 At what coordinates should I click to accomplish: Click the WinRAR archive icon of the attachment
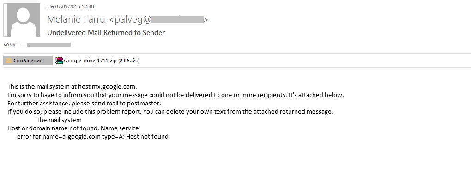(x=59, y=61)
